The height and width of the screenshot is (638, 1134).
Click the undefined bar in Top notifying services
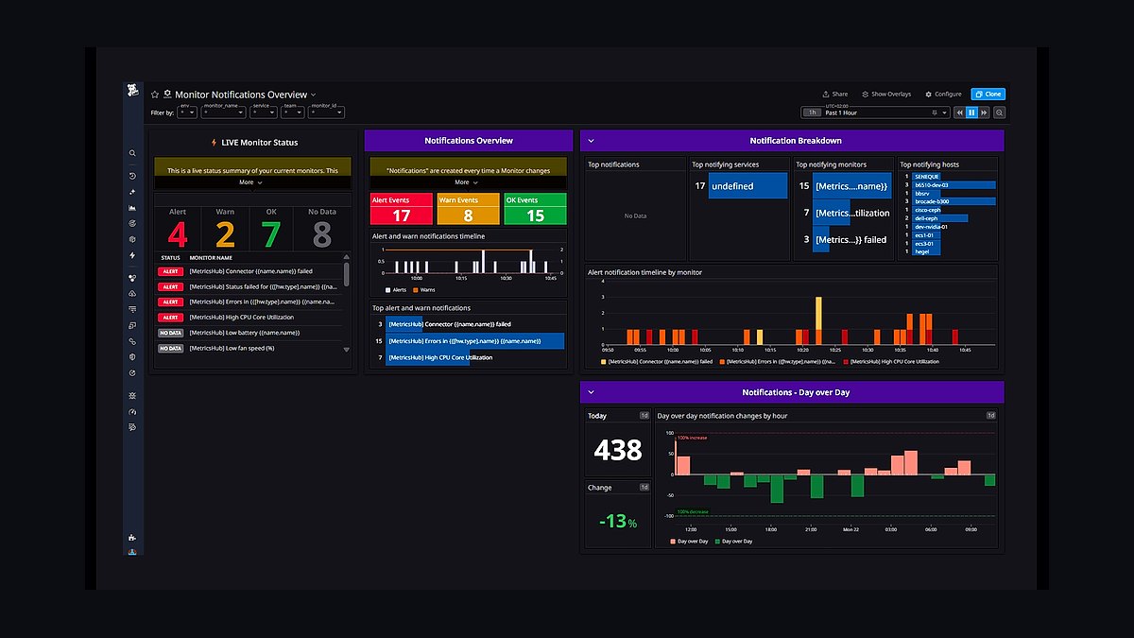(747, 186)
